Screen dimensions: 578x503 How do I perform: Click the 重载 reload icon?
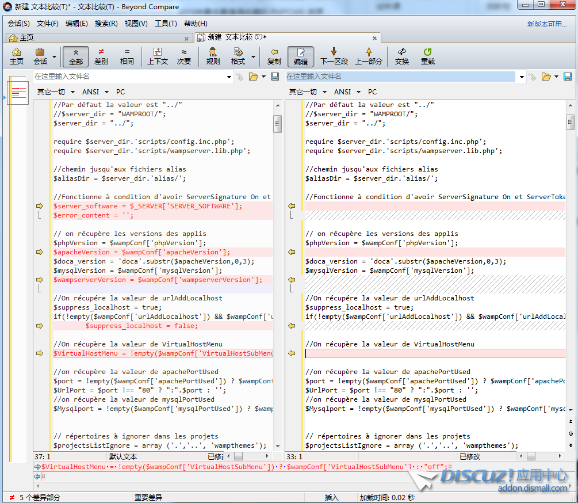[x=427, y=56]
